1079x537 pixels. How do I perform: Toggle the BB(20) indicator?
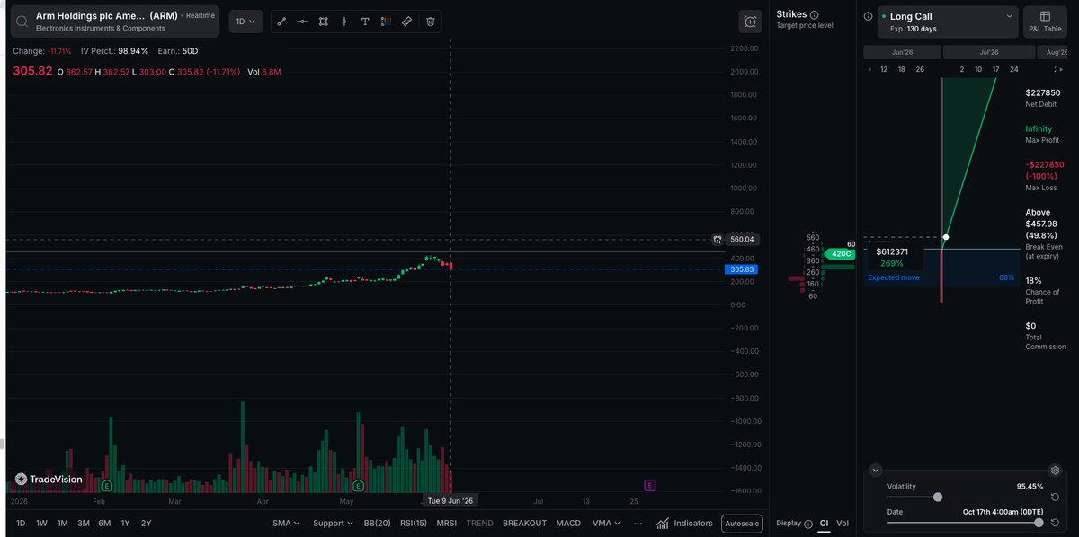click(x=377, y=524)
